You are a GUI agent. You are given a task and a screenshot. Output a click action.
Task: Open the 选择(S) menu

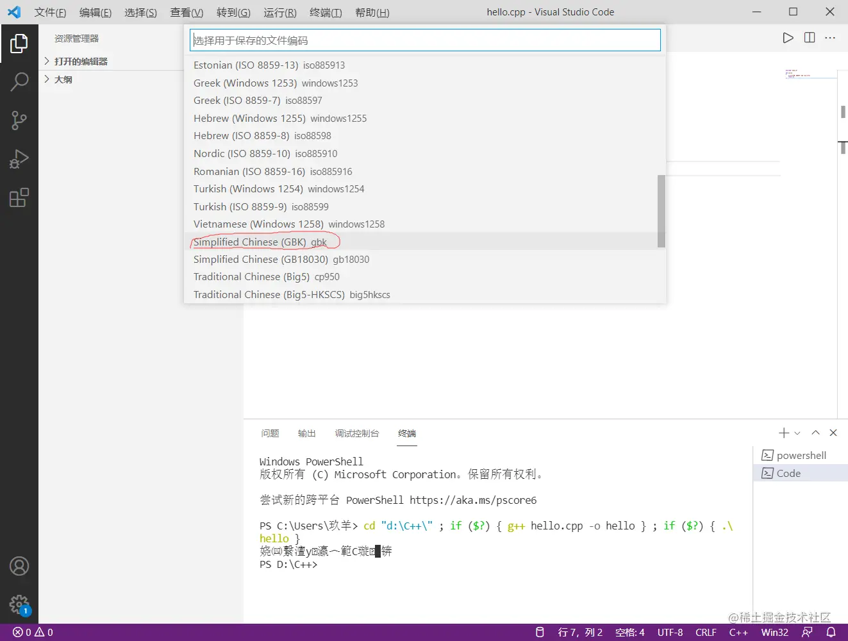tap(140, 12)
